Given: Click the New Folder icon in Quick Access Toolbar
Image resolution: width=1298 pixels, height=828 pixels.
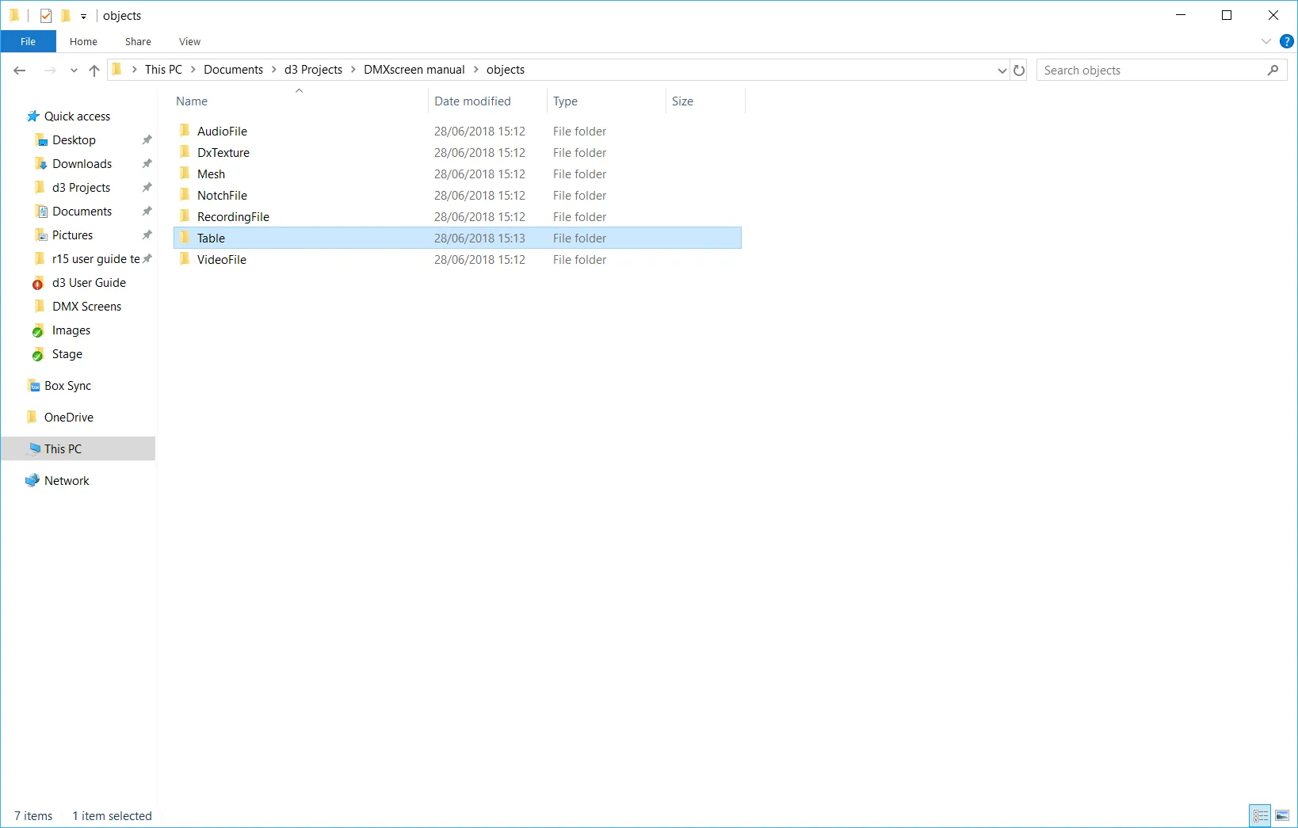Looking at the screenshot, I should [x=67, y=15].
